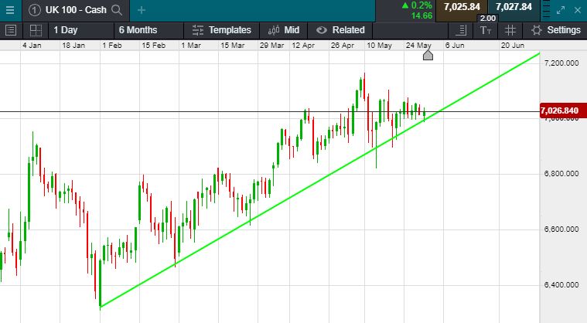Viewport: 587px width, 323px height.
Task: Click the Templates sliders icon
Action: click(198, 30)
